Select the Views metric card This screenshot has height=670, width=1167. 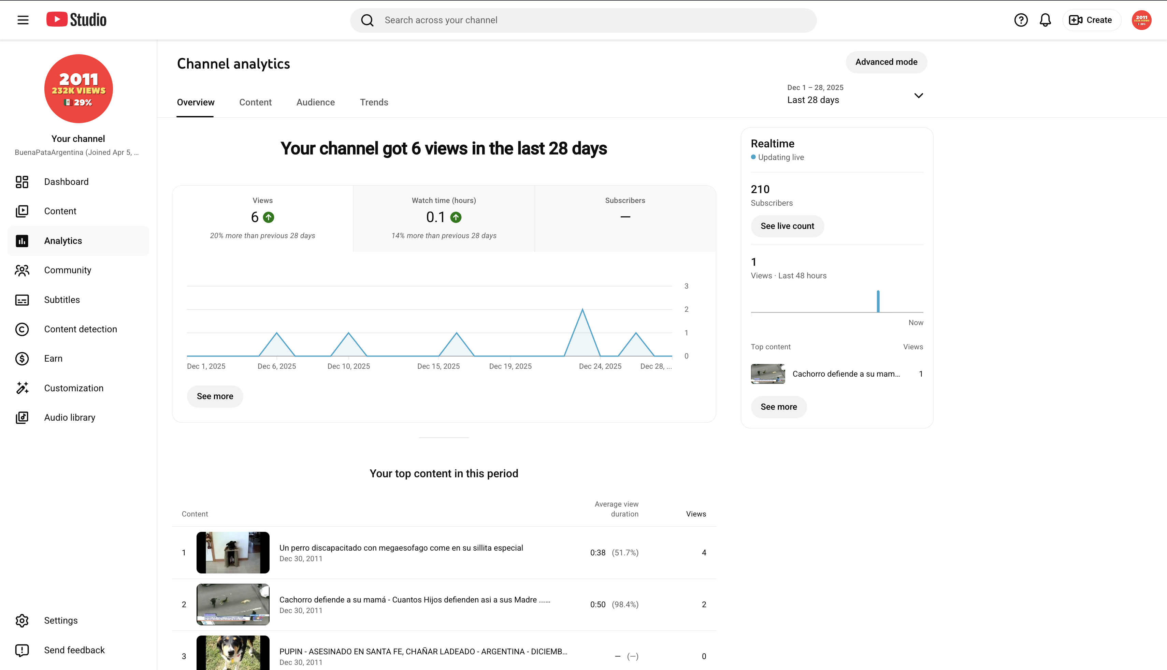point(262,218)
